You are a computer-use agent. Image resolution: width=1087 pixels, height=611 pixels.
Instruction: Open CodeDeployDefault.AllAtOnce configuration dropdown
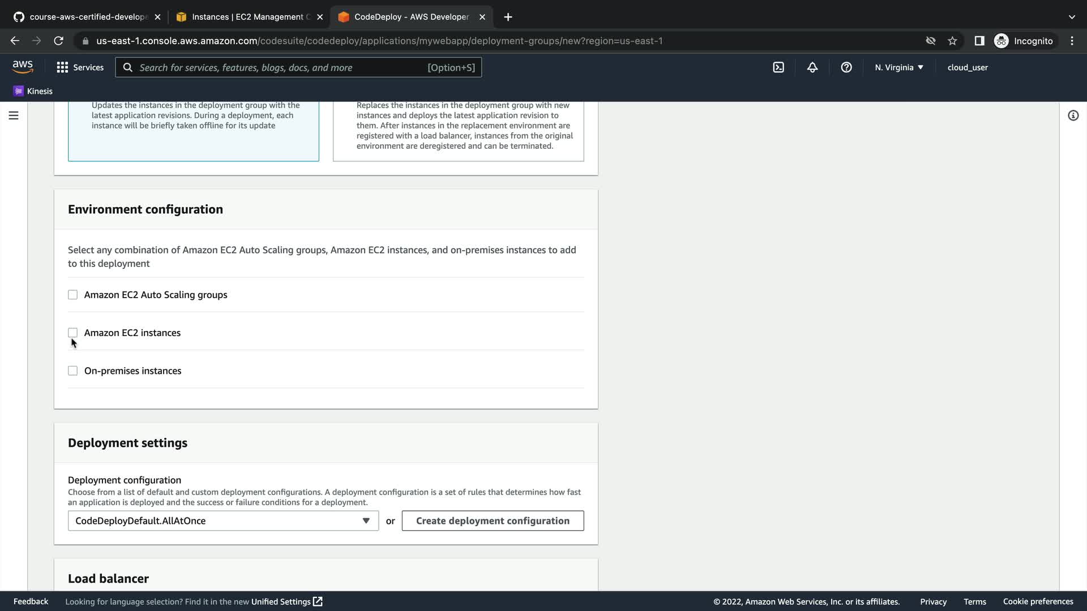[223, 521]
